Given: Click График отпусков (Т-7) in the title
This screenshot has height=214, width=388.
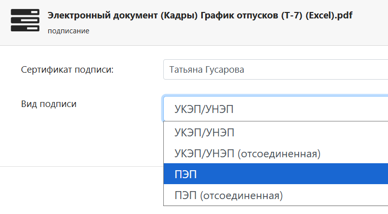Looking at the screenshot, I should 251,15.
